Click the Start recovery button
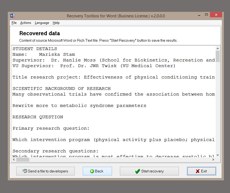This screenshot has width=230, height=193. 149,171
